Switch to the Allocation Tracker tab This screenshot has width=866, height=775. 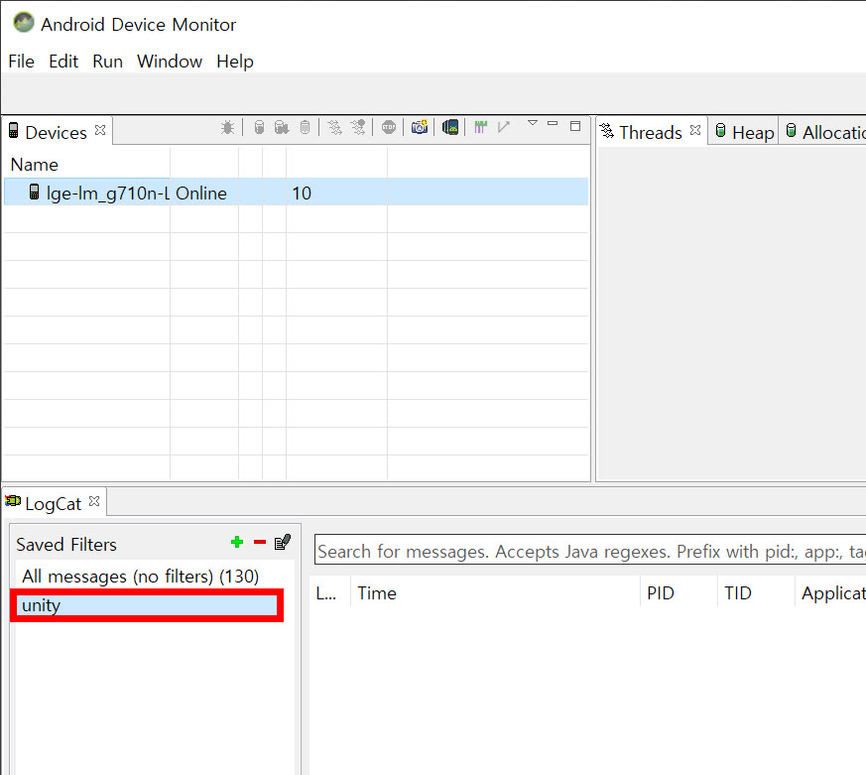click(x=823, y=133)
